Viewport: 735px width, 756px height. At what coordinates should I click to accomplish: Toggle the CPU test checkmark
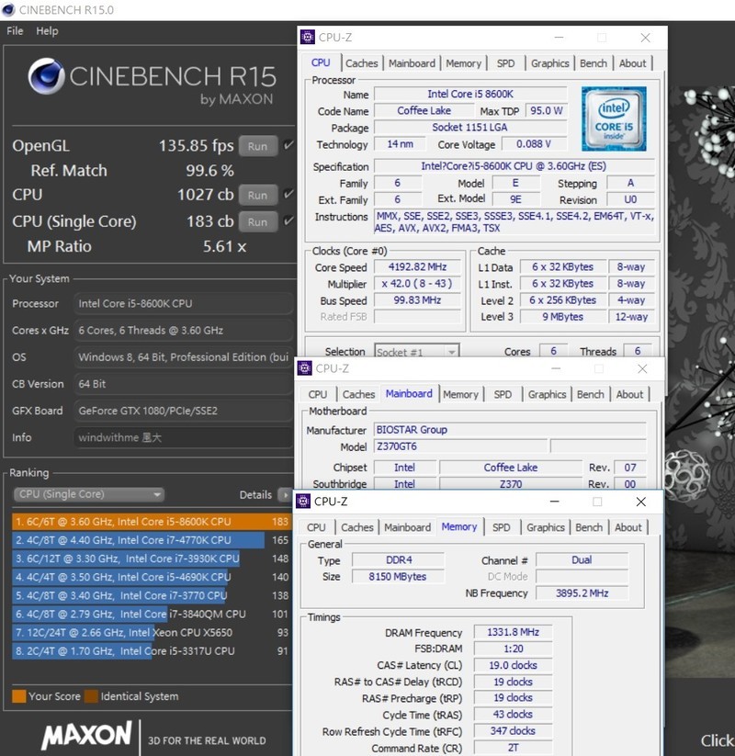(288, 194)
